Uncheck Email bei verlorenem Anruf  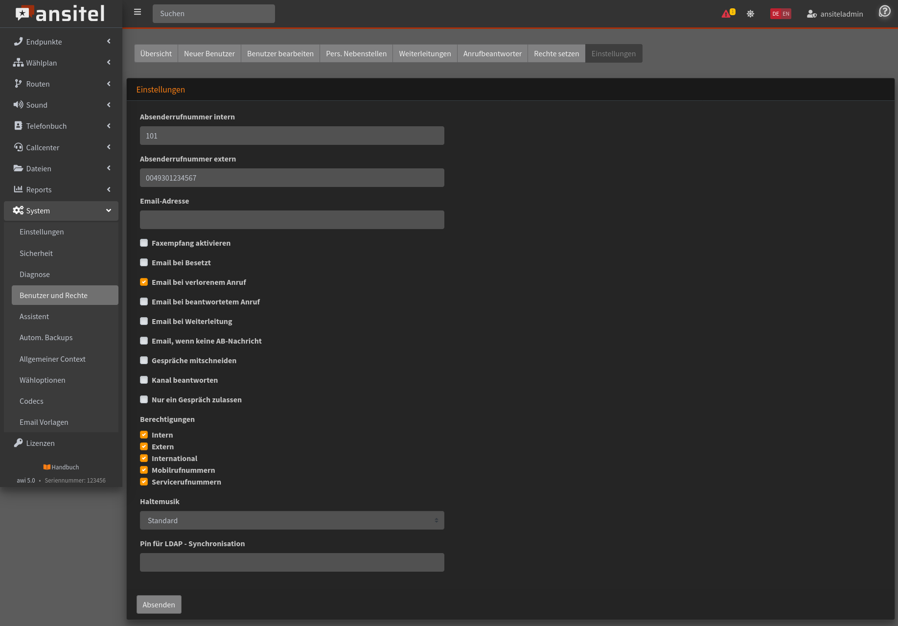tap(144, 282)
